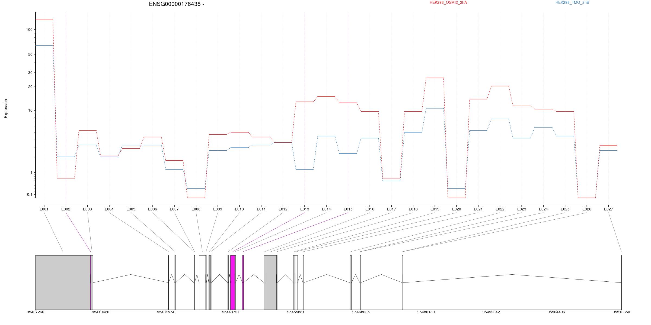Screen dimensions: 651x325
Task: Select the HEK293_TMG_2hB legend label
Action: [x=572, y=2]
